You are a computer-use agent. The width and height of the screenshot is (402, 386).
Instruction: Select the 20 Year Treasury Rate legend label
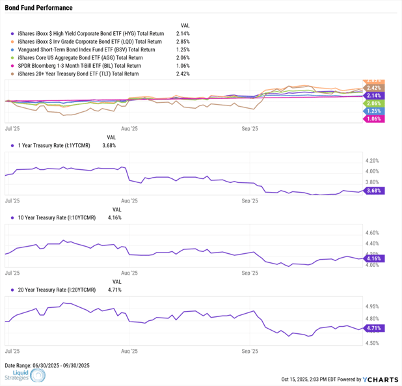coord(59,290)
